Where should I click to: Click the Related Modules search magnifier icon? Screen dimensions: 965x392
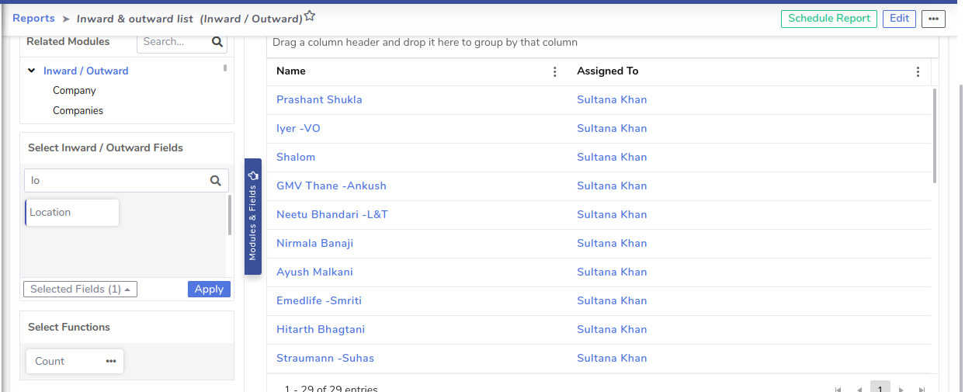[x=217, y=42]
